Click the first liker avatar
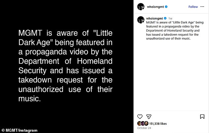The image size is (209, 133). [139, 123]
